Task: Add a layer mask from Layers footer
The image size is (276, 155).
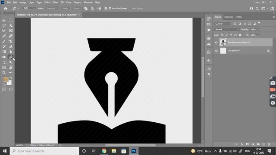Action: click(247, 144)
